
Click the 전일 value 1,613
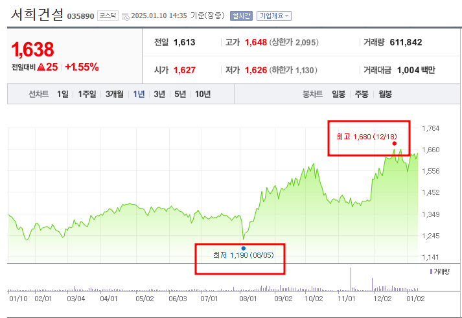[x=185, y=42]
